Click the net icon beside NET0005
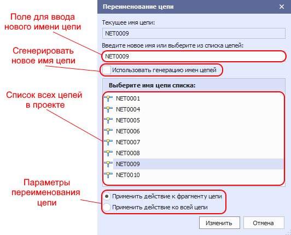The height and width of the screenshot is (235, 291). [x=108, y=120]
